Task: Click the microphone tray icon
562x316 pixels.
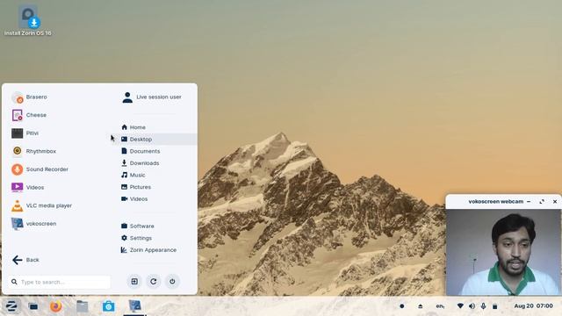Action: (x=484, y=306)
